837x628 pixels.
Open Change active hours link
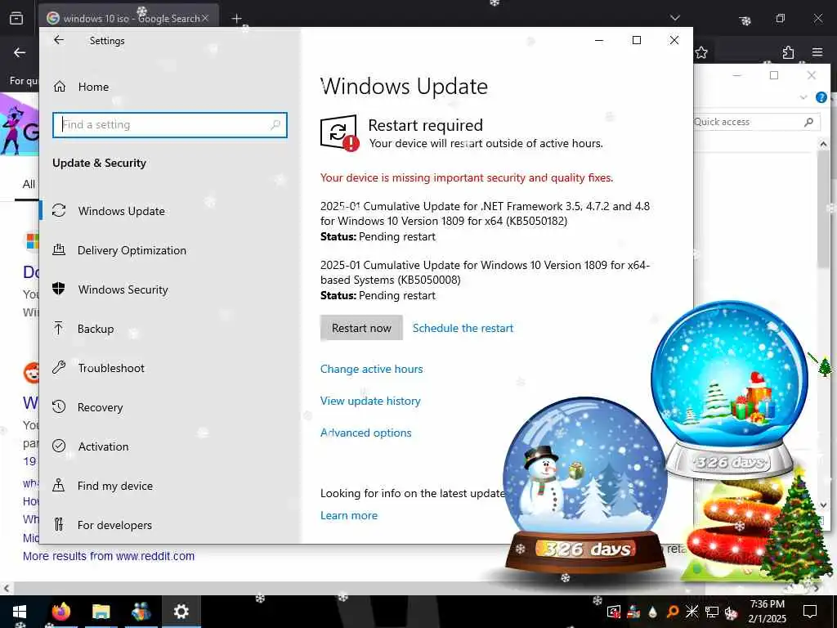pyautogui.click(x=372, y=369)
